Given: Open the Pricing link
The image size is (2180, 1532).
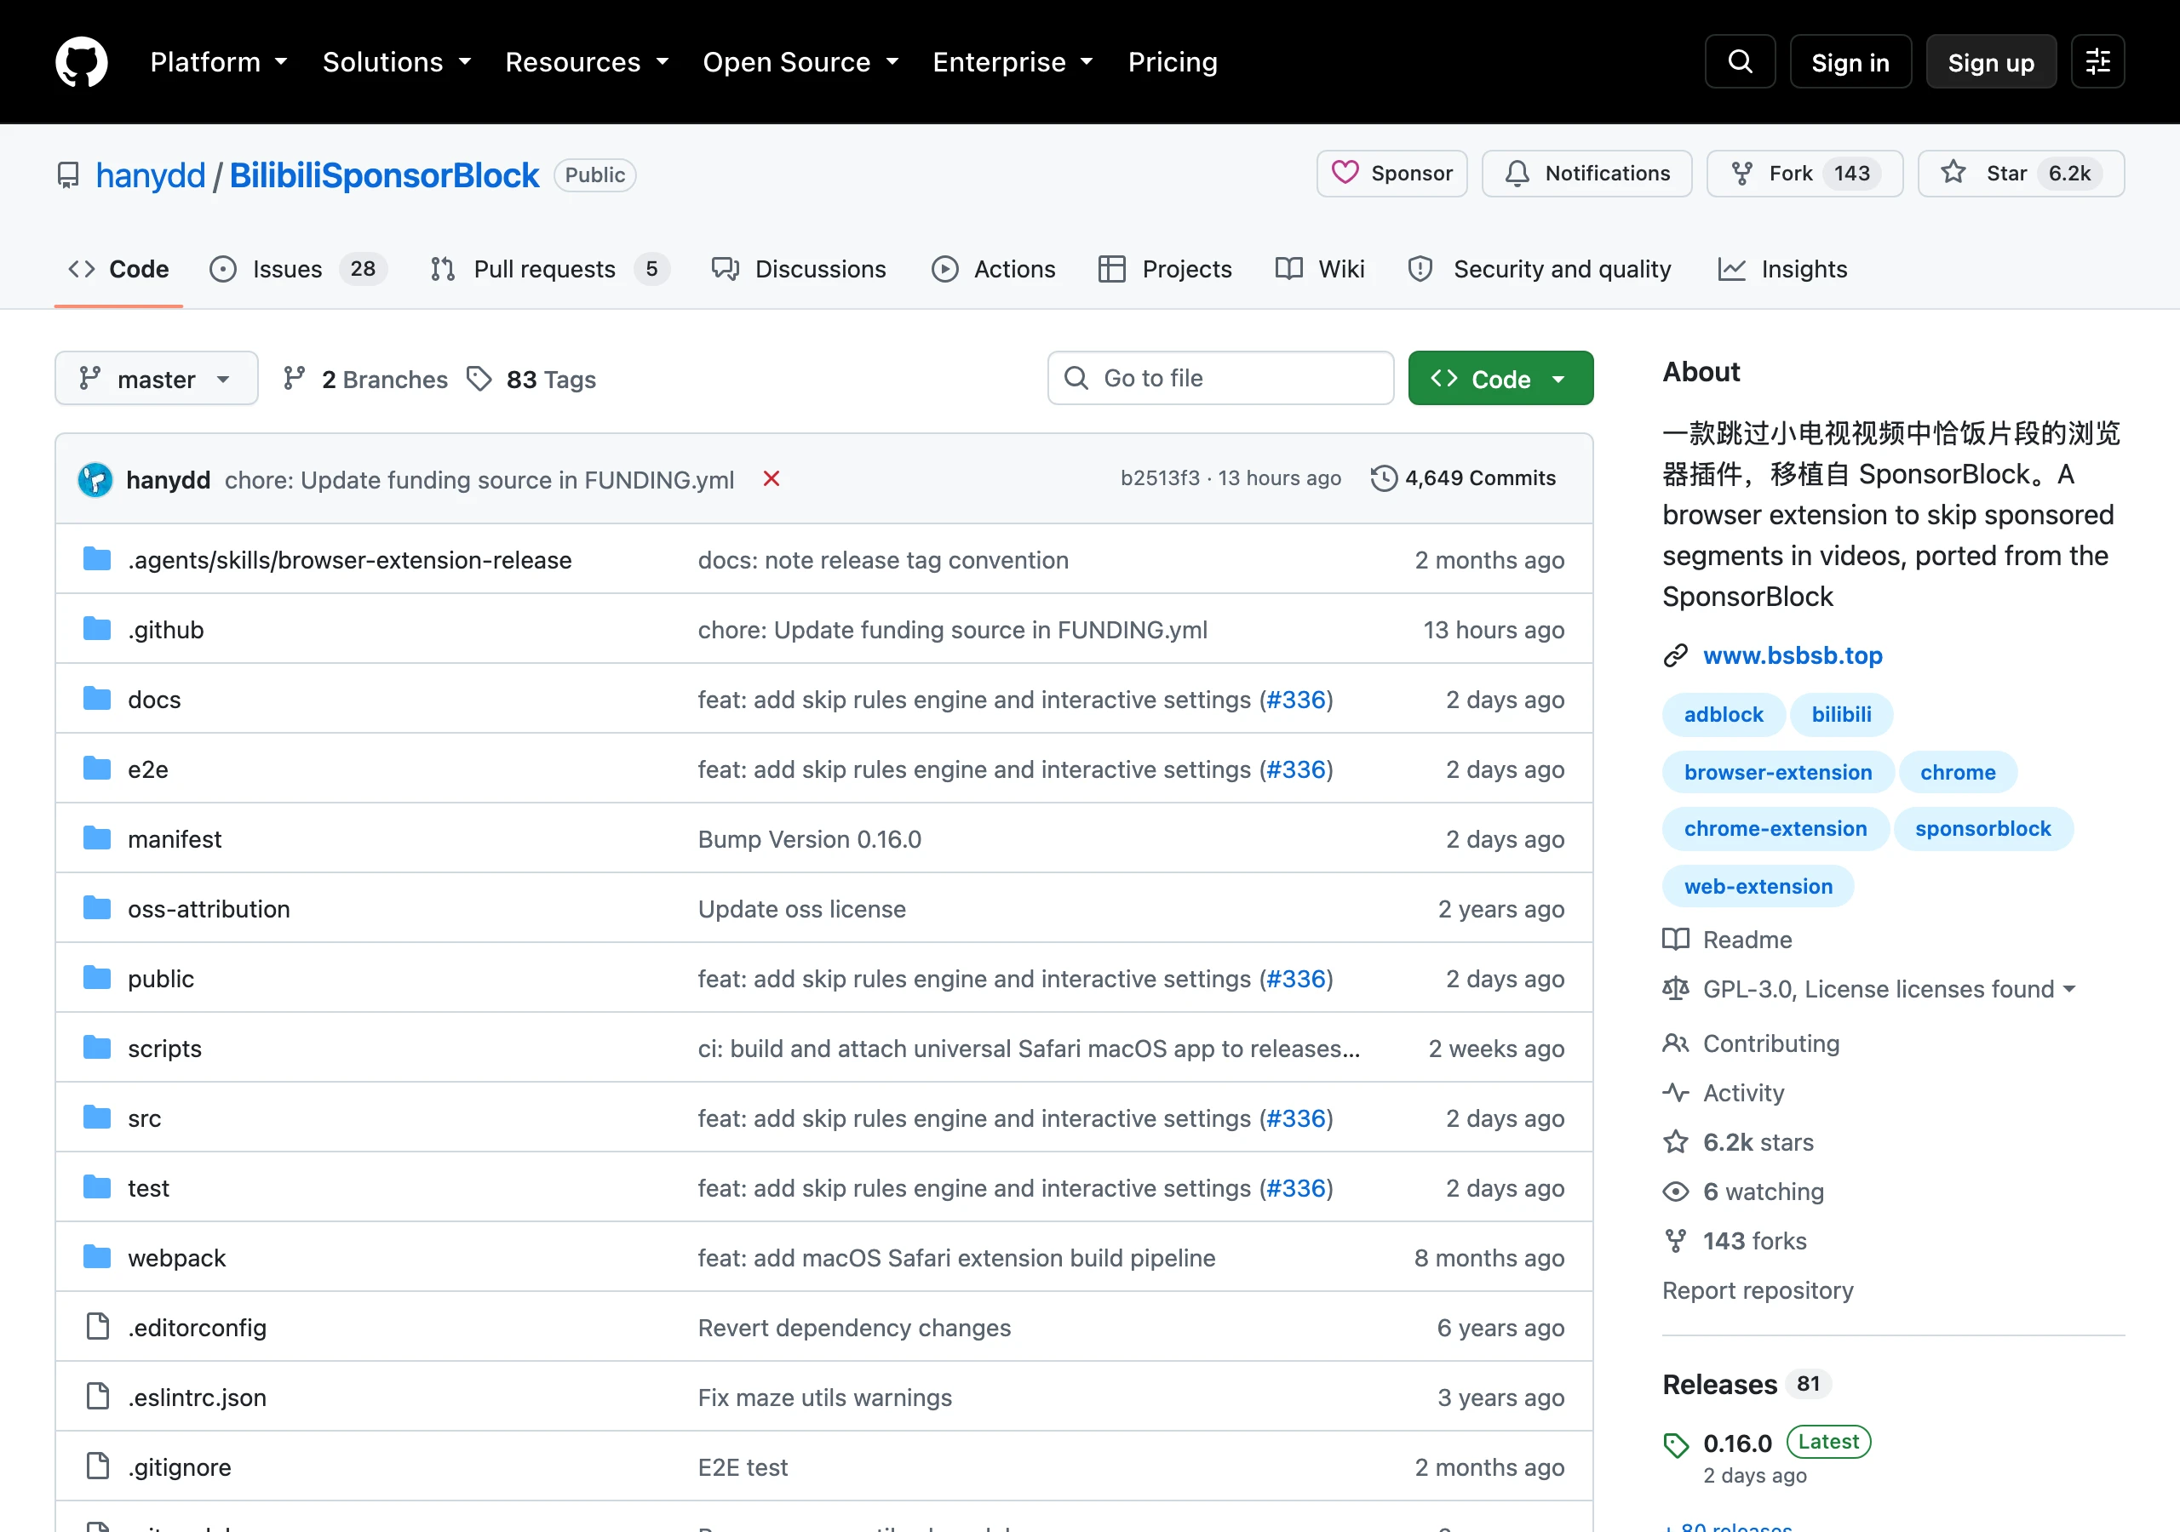Looking at the screenshot, I should pyautogui.click(x=1173, y=61).
